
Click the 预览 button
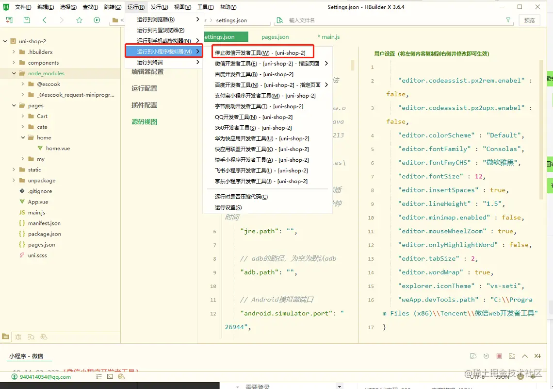tap(529, 20)
